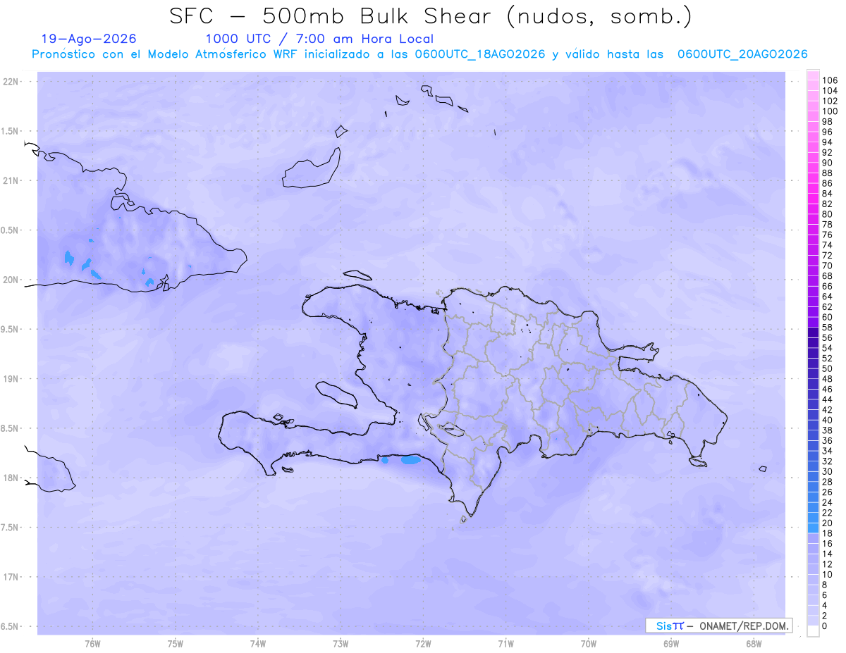Click the legend value '60'
This screenshot has height=653, width=846.
(x=828, y=317)
